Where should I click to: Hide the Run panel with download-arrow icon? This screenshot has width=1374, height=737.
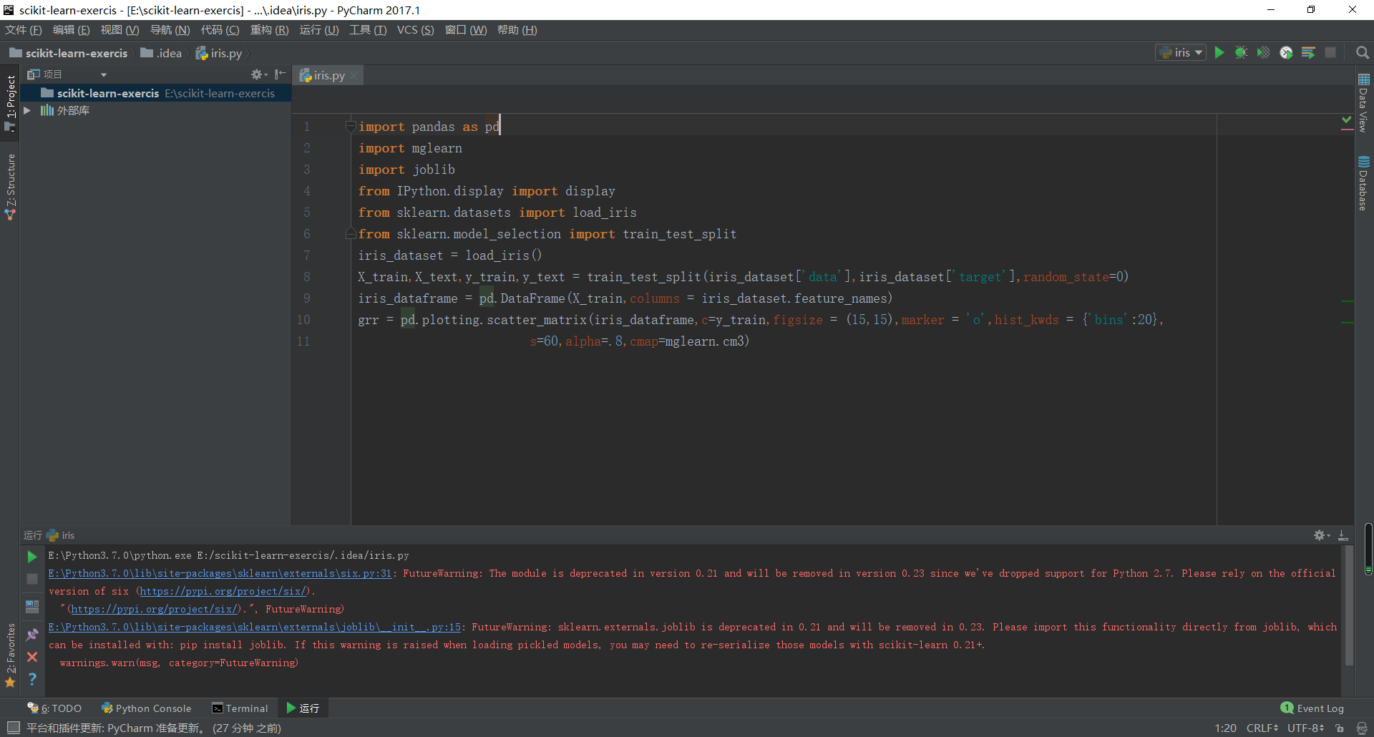click(1343, 535)
